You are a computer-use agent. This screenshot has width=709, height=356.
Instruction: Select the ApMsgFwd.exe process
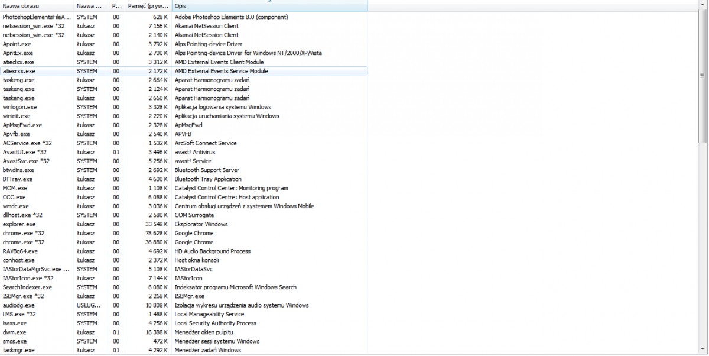pyautogui.click(x=184, y=125)
